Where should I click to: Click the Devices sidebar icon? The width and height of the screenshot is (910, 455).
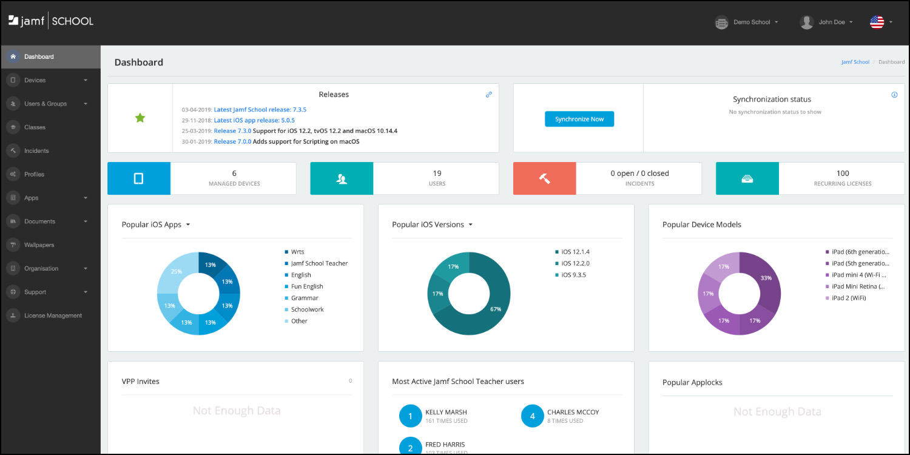[x=13, y=80]
